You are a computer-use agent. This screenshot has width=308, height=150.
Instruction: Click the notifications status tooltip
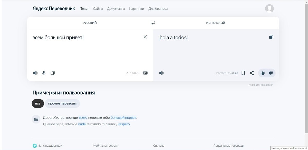point(289,148)
